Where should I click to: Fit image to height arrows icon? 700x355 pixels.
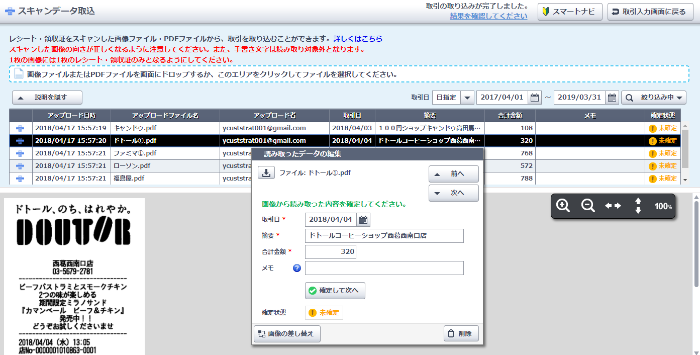point(638,206)
